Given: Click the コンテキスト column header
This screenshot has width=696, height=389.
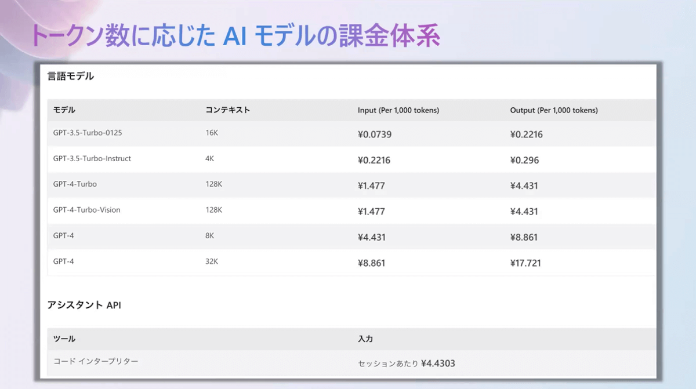Looking at the screenshot, I should 228,110.
